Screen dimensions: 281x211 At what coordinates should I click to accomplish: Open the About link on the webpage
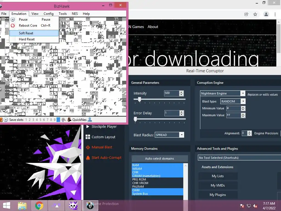pyautogui.click(x=153, y=27)
